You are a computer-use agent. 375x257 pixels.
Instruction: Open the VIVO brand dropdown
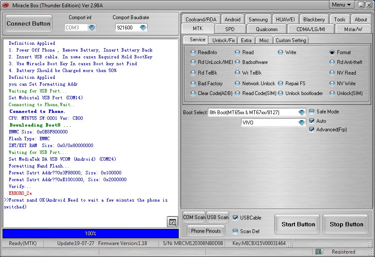302,122
